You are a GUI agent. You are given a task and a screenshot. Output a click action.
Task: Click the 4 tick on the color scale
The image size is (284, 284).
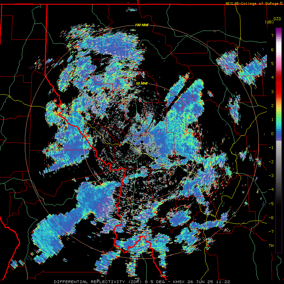click(272, 78)
